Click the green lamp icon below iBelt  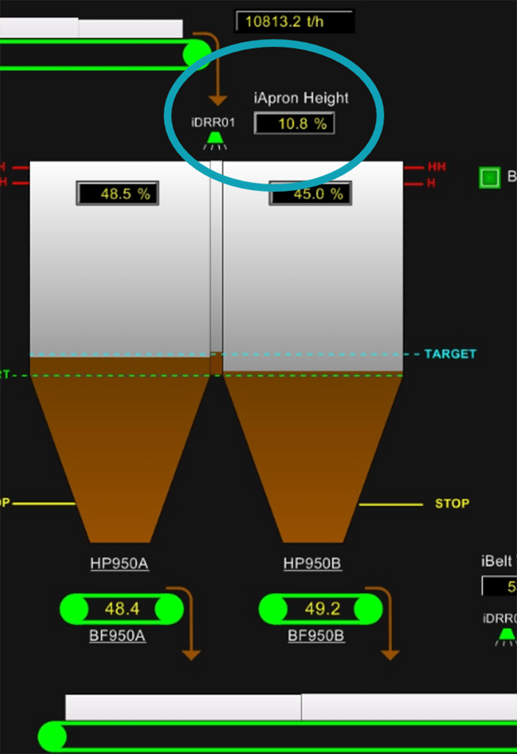pos(506,636)
